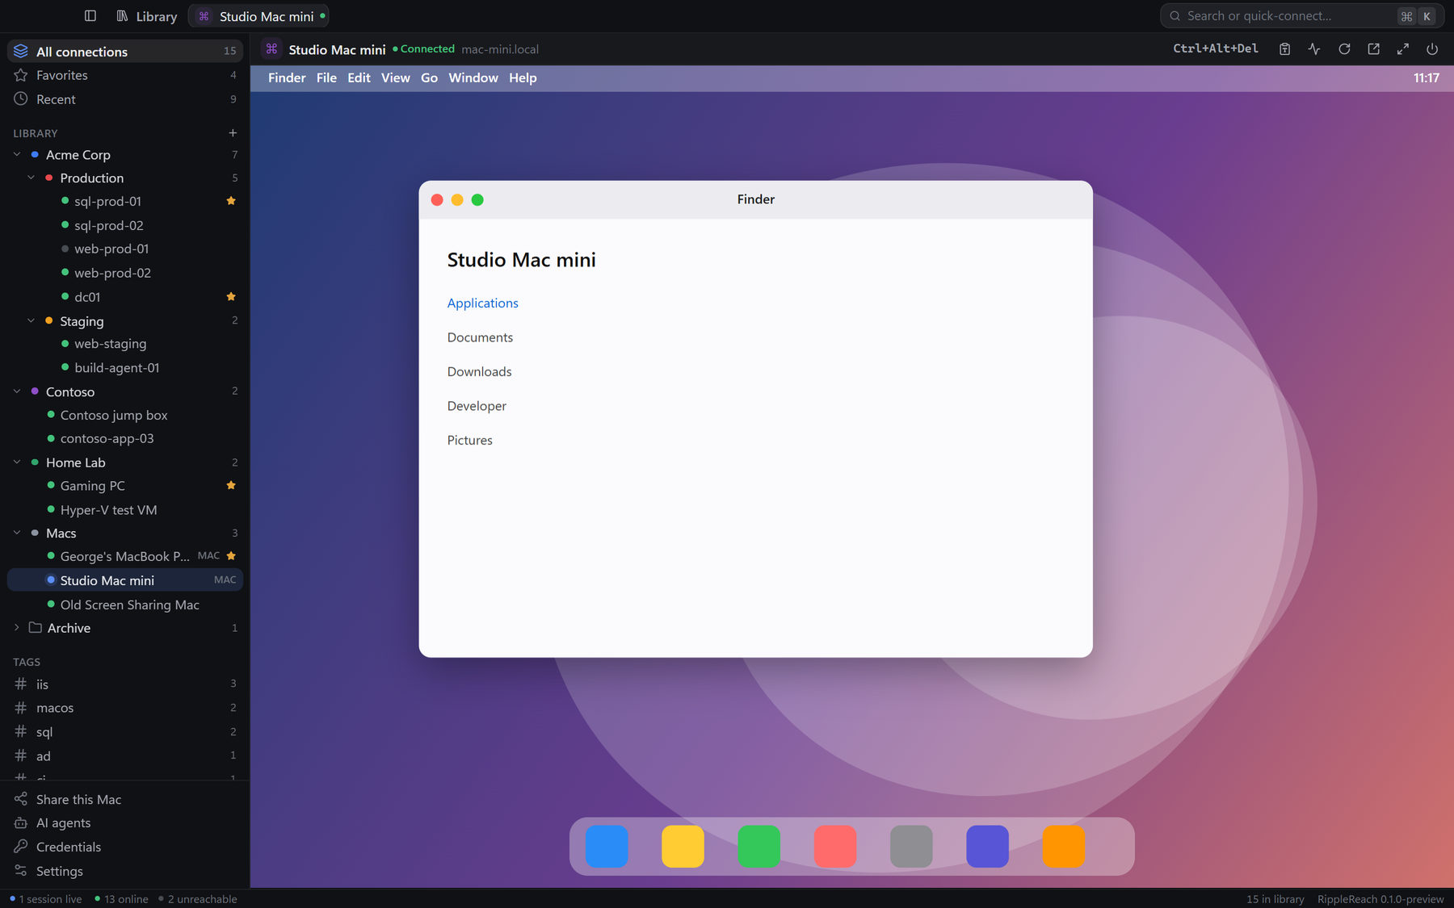1454x908 pixels.
Task: Click the clipboard icon in the session toolbar
Action: tap(1284, 49)
